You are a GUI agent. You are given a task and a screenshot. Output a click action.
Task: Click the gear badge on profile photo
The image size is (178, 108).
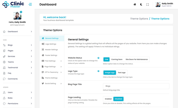(21, 12)
